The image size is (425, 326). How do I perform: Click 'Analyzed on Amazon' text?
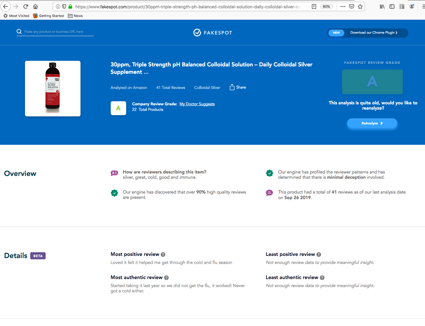click(129, 88)
